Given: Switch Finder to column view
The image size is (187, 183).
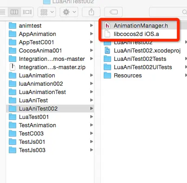Looking at the screenshot, I should [x=14, y=12].
